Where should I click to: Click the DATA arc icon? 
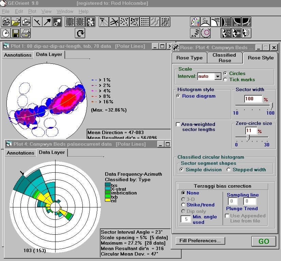pos(215,22)
